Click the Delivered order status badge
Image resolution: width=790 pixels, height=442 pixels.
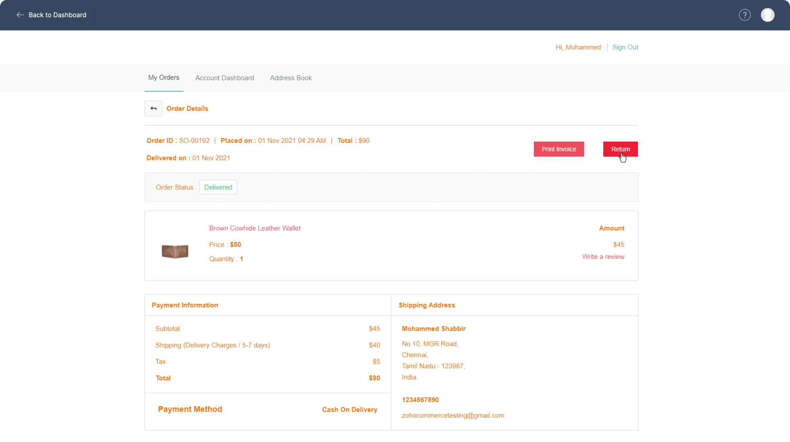pyautogui.click(x=218, y=187)
